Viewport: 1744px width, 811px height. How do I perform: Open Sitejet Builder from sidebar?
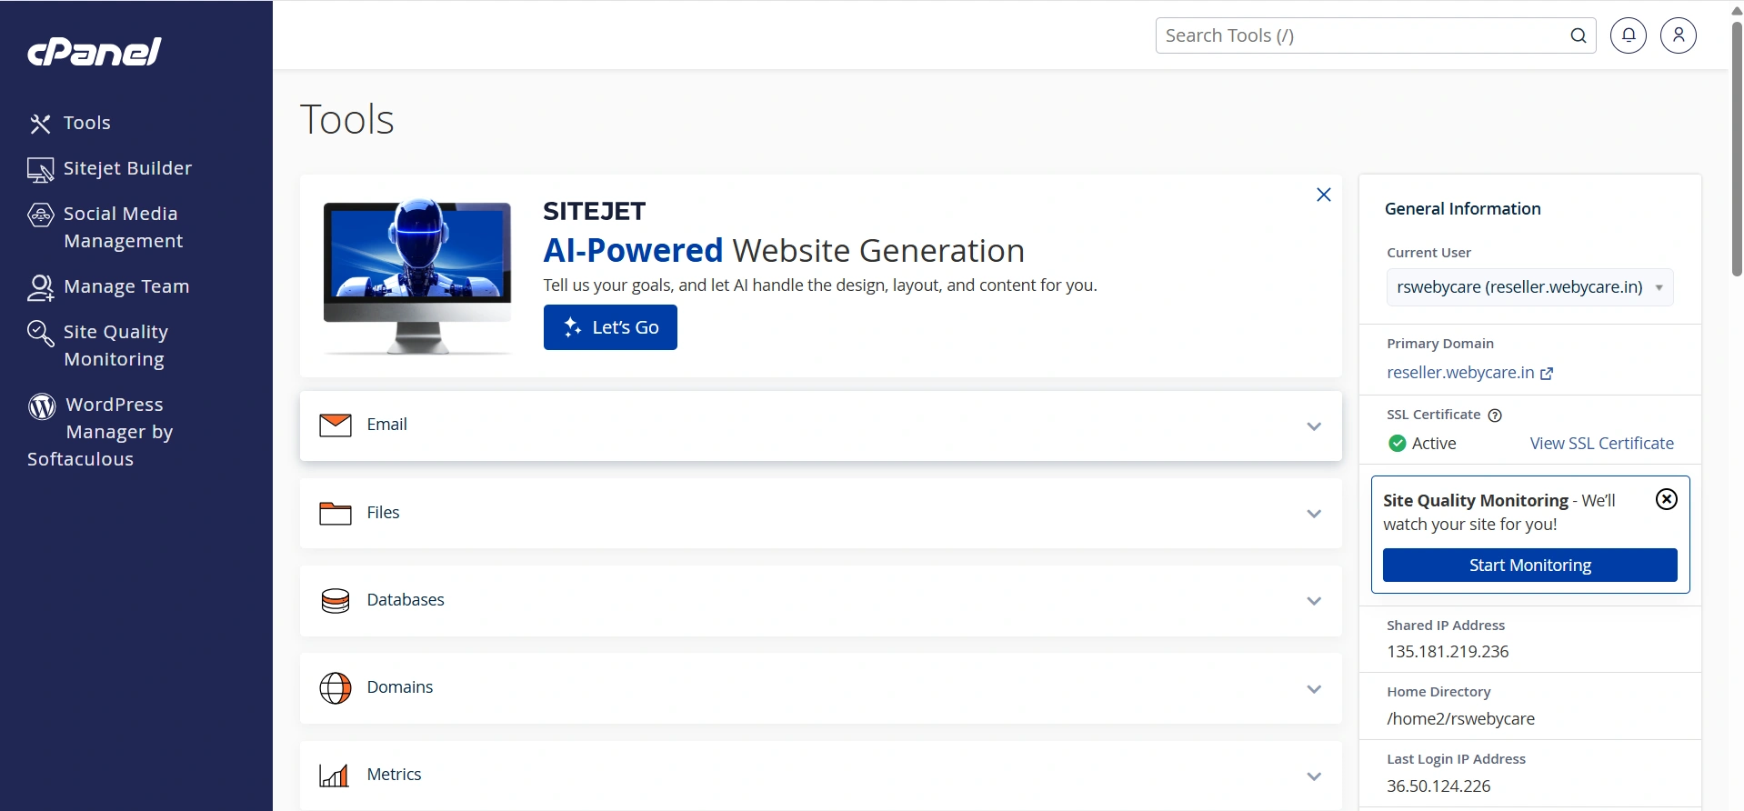coord(128,168)
